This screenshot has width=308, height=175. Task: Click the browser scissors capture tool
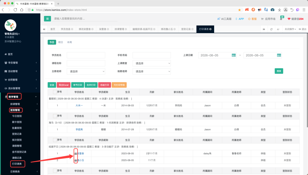pyautogui.click(x=286, y=10)
